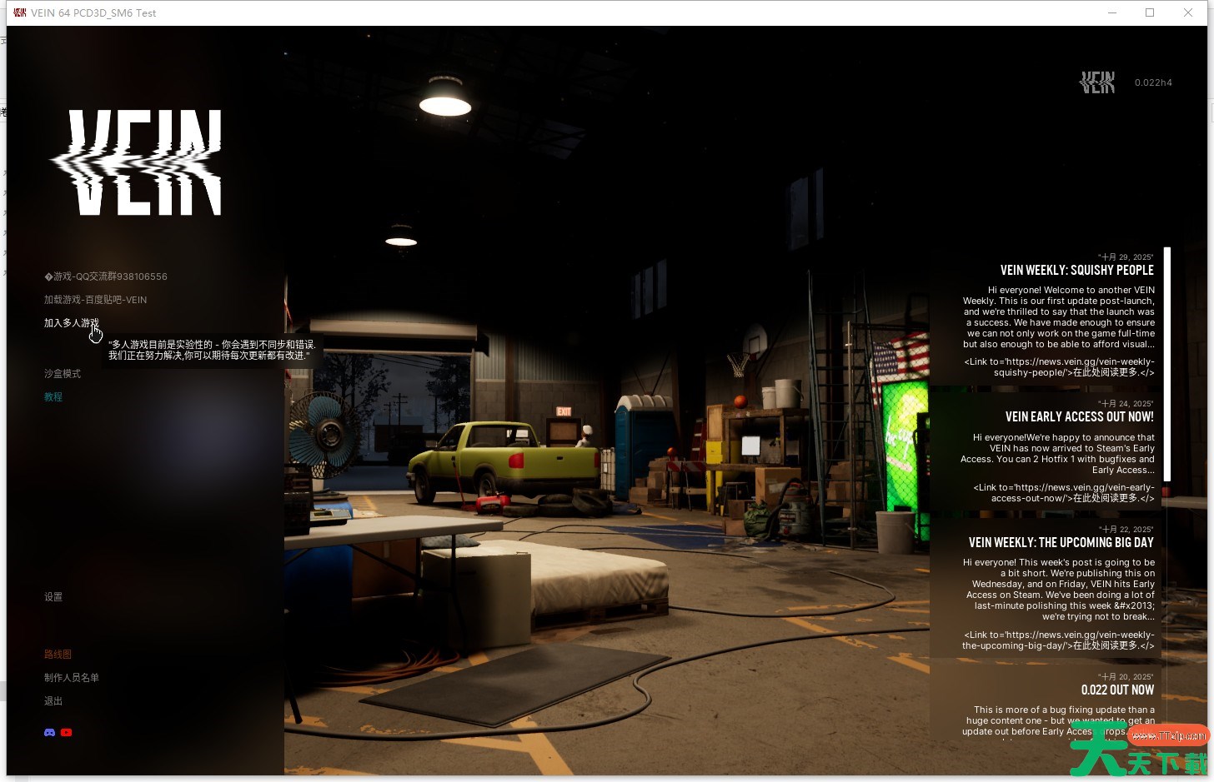Select 加入多人游戏 to join multiplayer

click(x=71, y=323)
